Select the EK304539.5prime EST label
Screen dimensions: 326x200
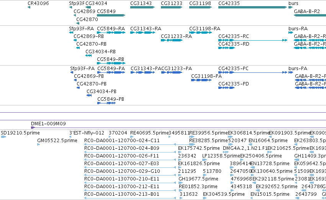click(224, 194)
